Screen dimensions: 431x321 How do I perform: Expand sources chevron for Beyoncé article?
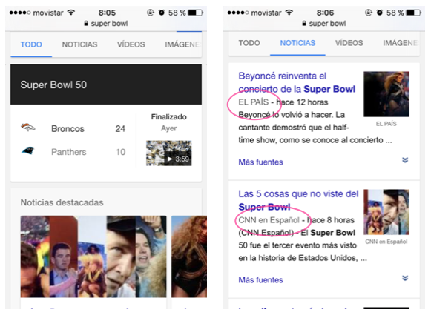pos(405,160)
